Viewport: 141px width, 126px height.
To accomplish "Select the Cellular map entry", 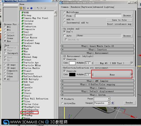I will point(29,21).
